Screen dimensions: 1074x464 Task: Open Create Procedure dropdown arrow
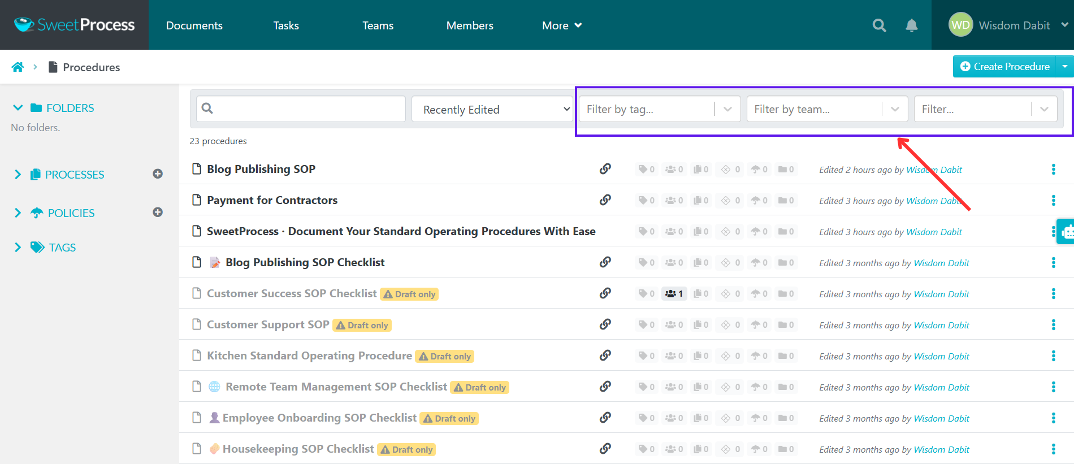1065,67
